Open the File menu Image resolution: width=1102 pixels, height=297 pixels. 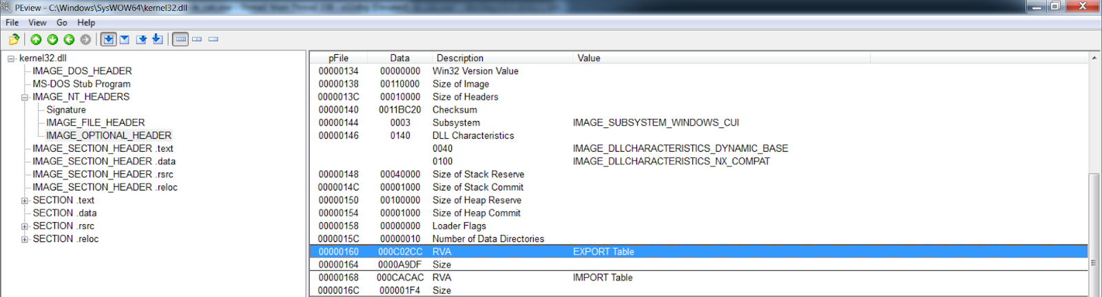12,23
